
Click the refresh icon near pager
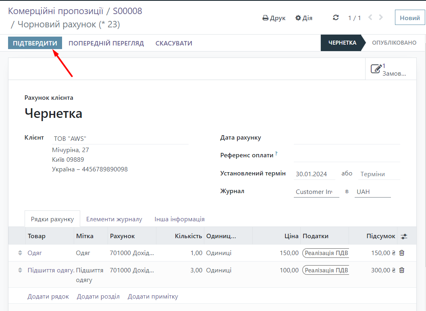336,18
